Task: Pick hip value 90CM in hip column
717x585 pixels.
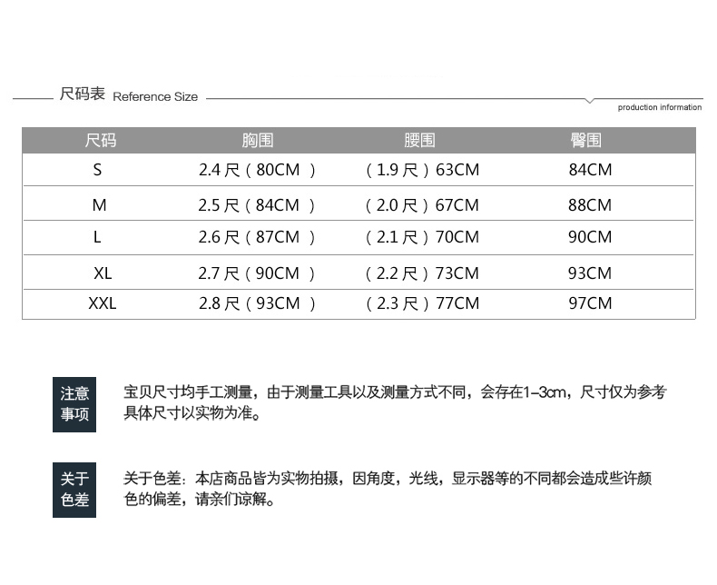Action: 590,237
